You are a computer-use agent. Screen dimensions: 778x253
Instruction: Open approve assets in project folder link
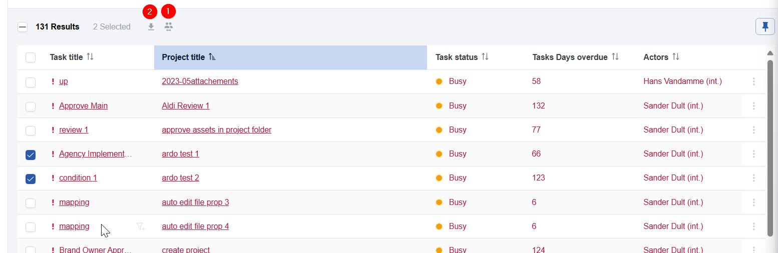point(216,130)
